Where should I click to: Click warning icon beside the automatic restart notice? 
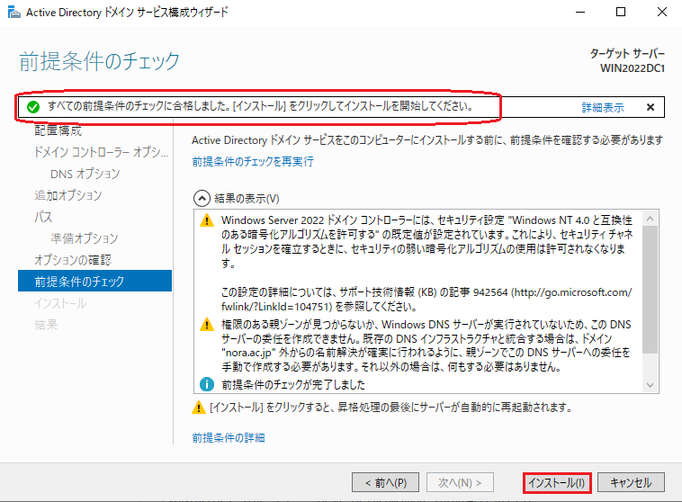tap(199, 408)
